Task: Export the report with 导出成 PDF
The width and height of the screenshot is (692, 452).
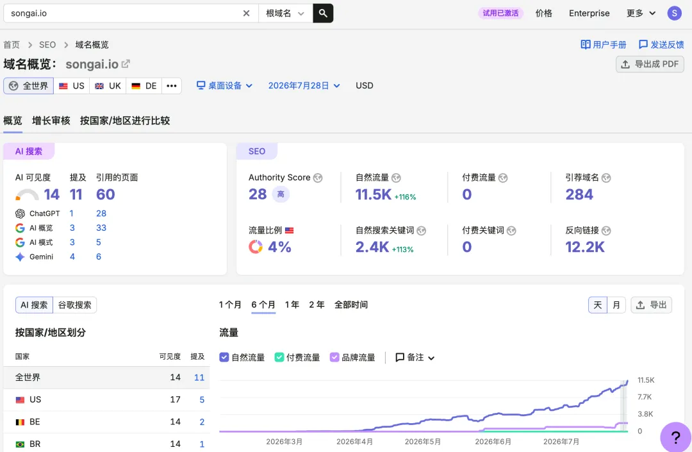Action: pos(650,64)
